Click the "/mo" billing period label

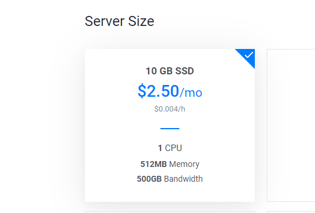191,93
